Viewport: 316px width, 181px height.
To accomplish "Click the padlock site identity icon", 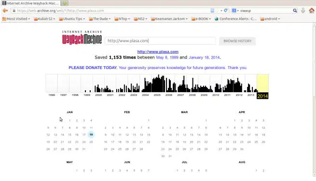I will tap(14, 11).
